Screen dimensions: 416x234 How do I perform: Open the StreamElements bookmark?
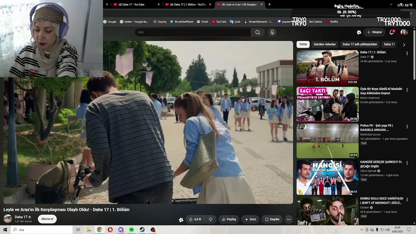pyautogui.click(x=258, y=22)
